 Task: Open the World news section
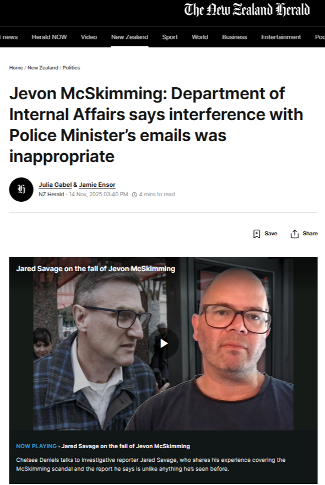click(200, 37)
